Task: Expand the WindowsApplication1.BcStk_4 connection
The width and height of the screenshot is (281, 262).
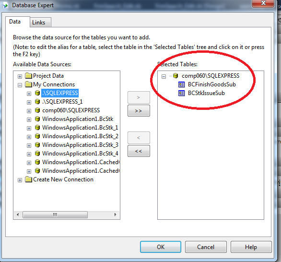Action: pyautogui.click(x=29, y=154)
